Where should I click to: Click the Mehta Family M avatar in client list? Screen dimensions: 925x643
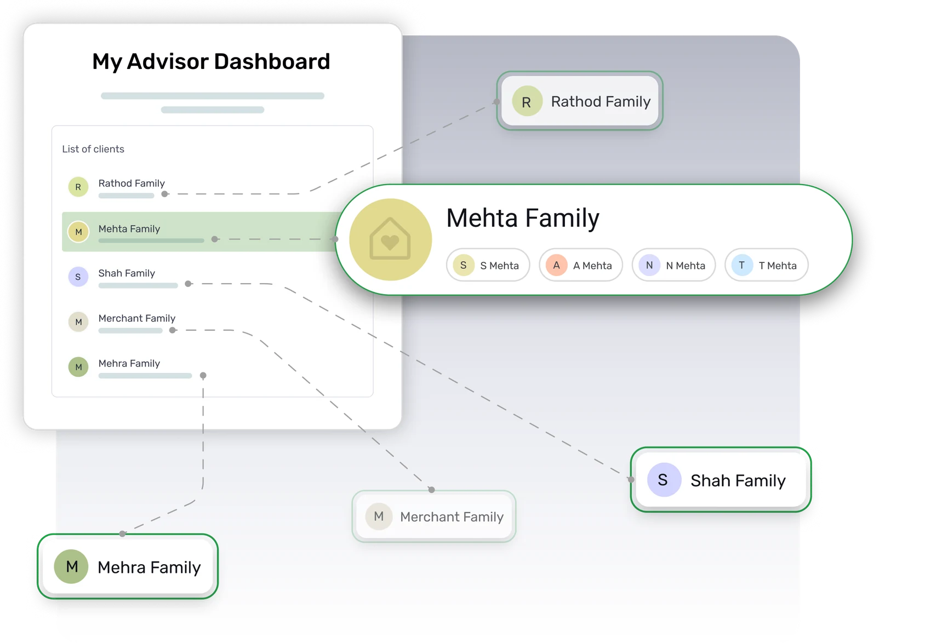[x=78, y=232]
